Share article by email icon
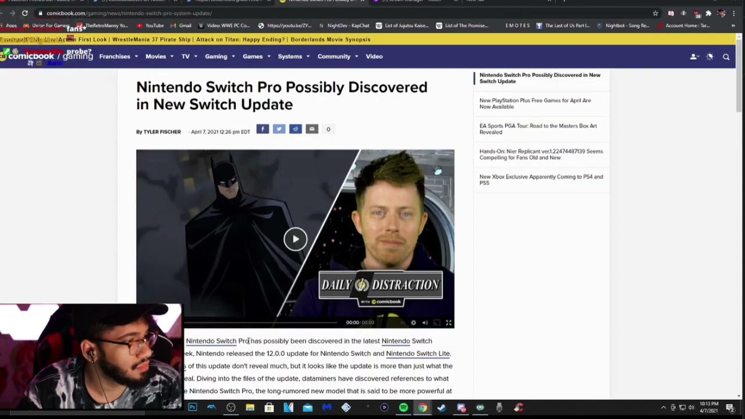The height and width of the screenshot is (419, 745). [311, 129]
